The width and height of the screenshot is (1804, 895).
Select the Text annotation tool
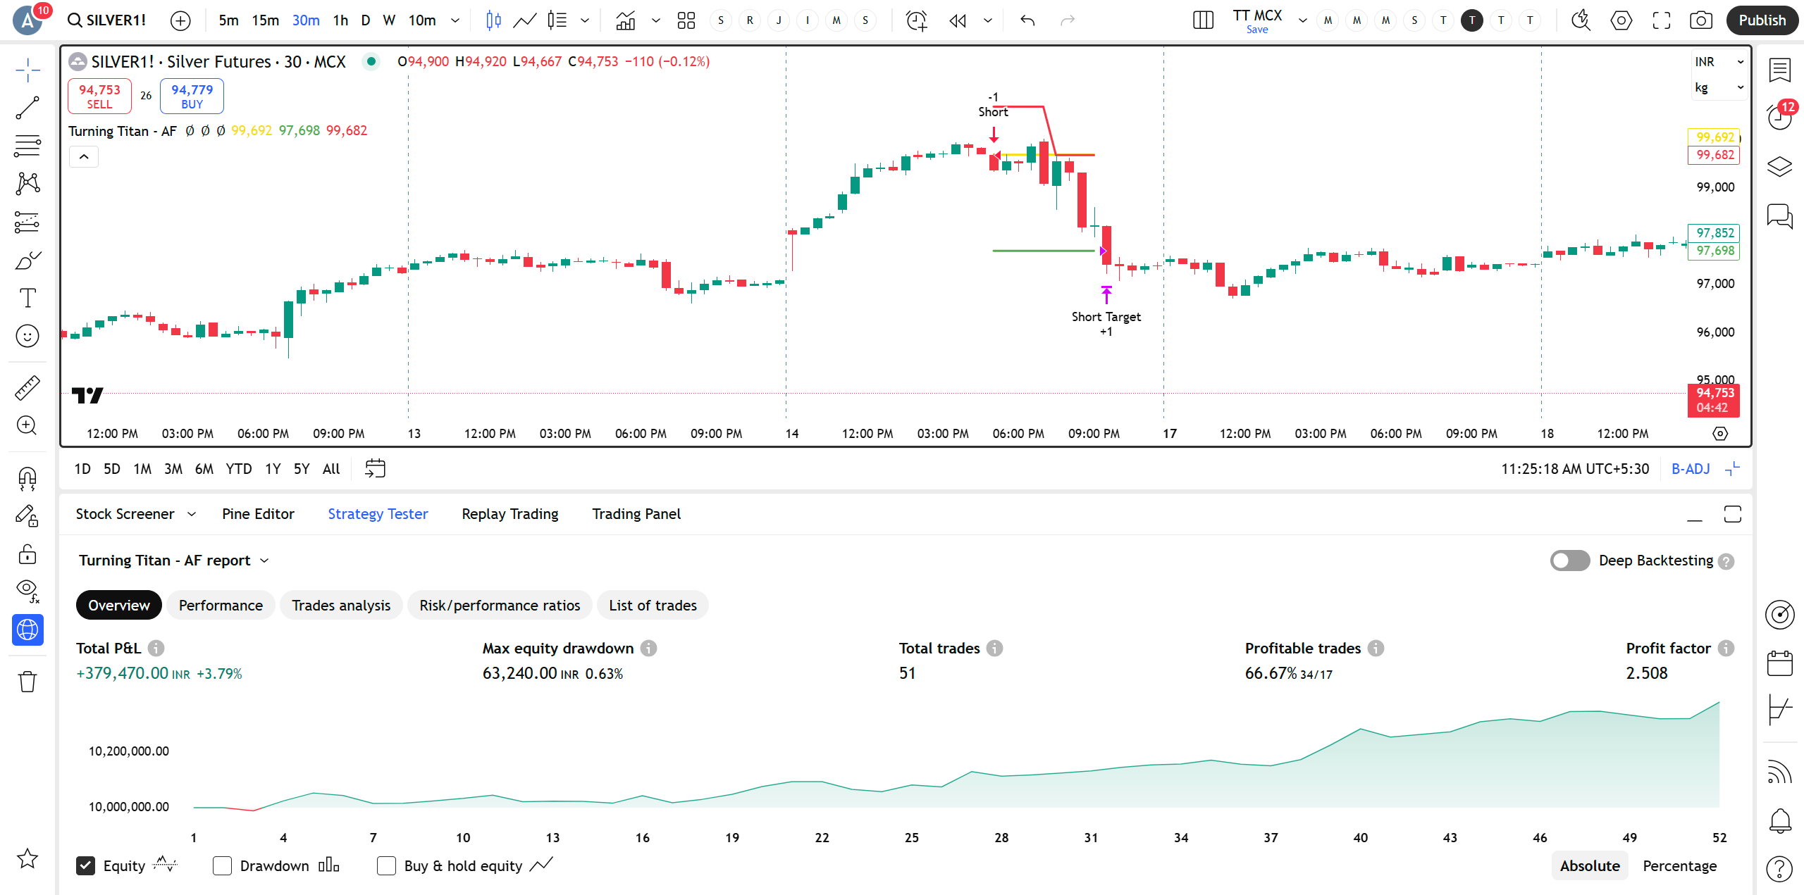27,298
